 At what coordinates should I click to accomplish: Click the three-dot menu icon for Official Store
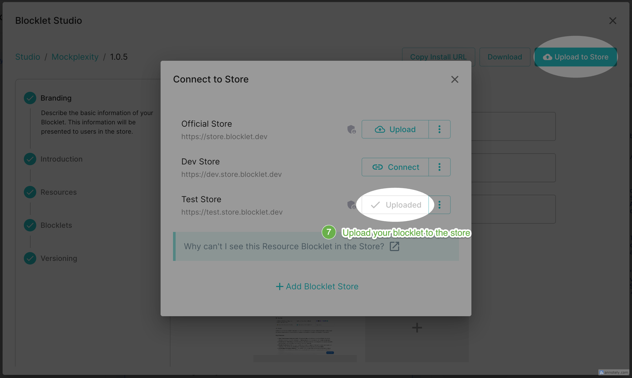(x=439, y=129)
